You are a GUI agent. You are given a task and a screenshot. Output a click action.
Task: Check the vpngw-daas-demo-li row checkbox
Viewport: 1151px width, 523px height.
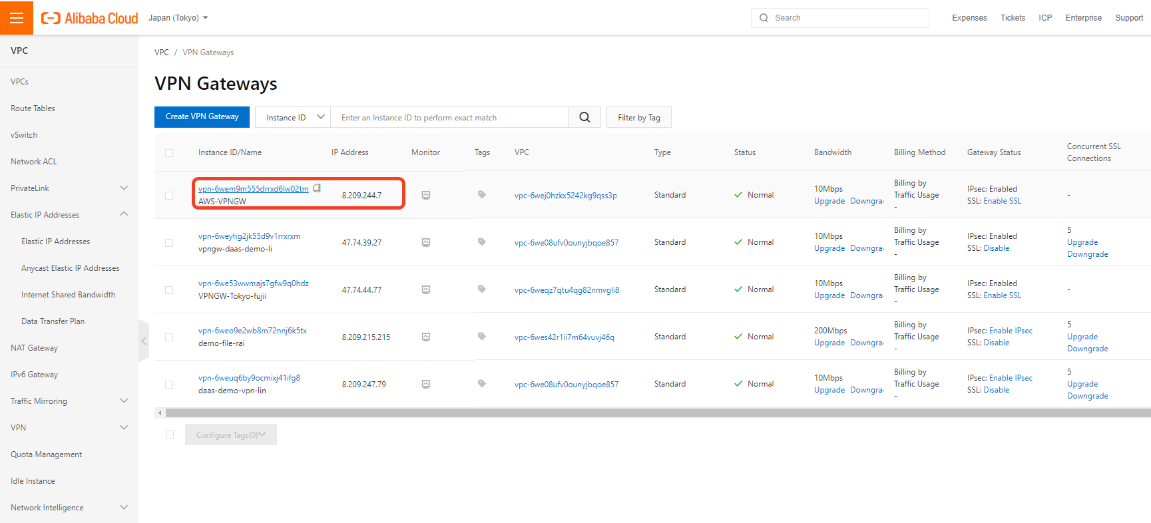[x=169, y=243]
